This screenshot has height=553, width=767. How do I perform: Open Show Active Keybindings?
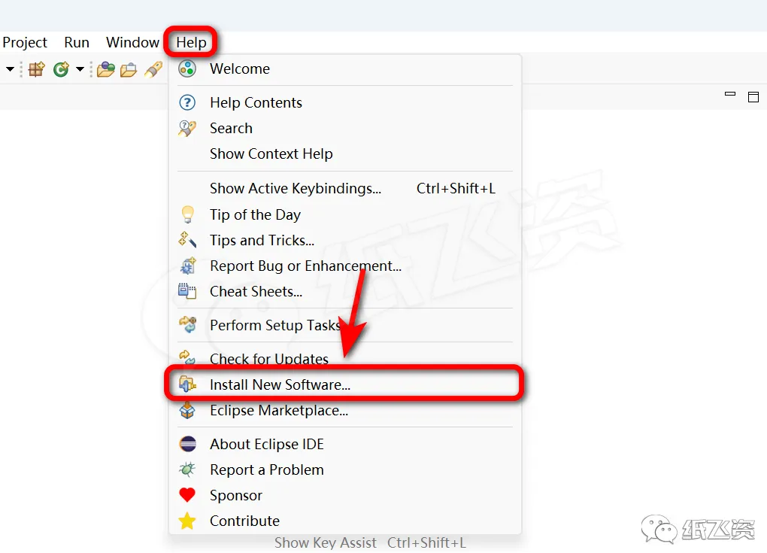pyautogui.click(x=345, y=188)
